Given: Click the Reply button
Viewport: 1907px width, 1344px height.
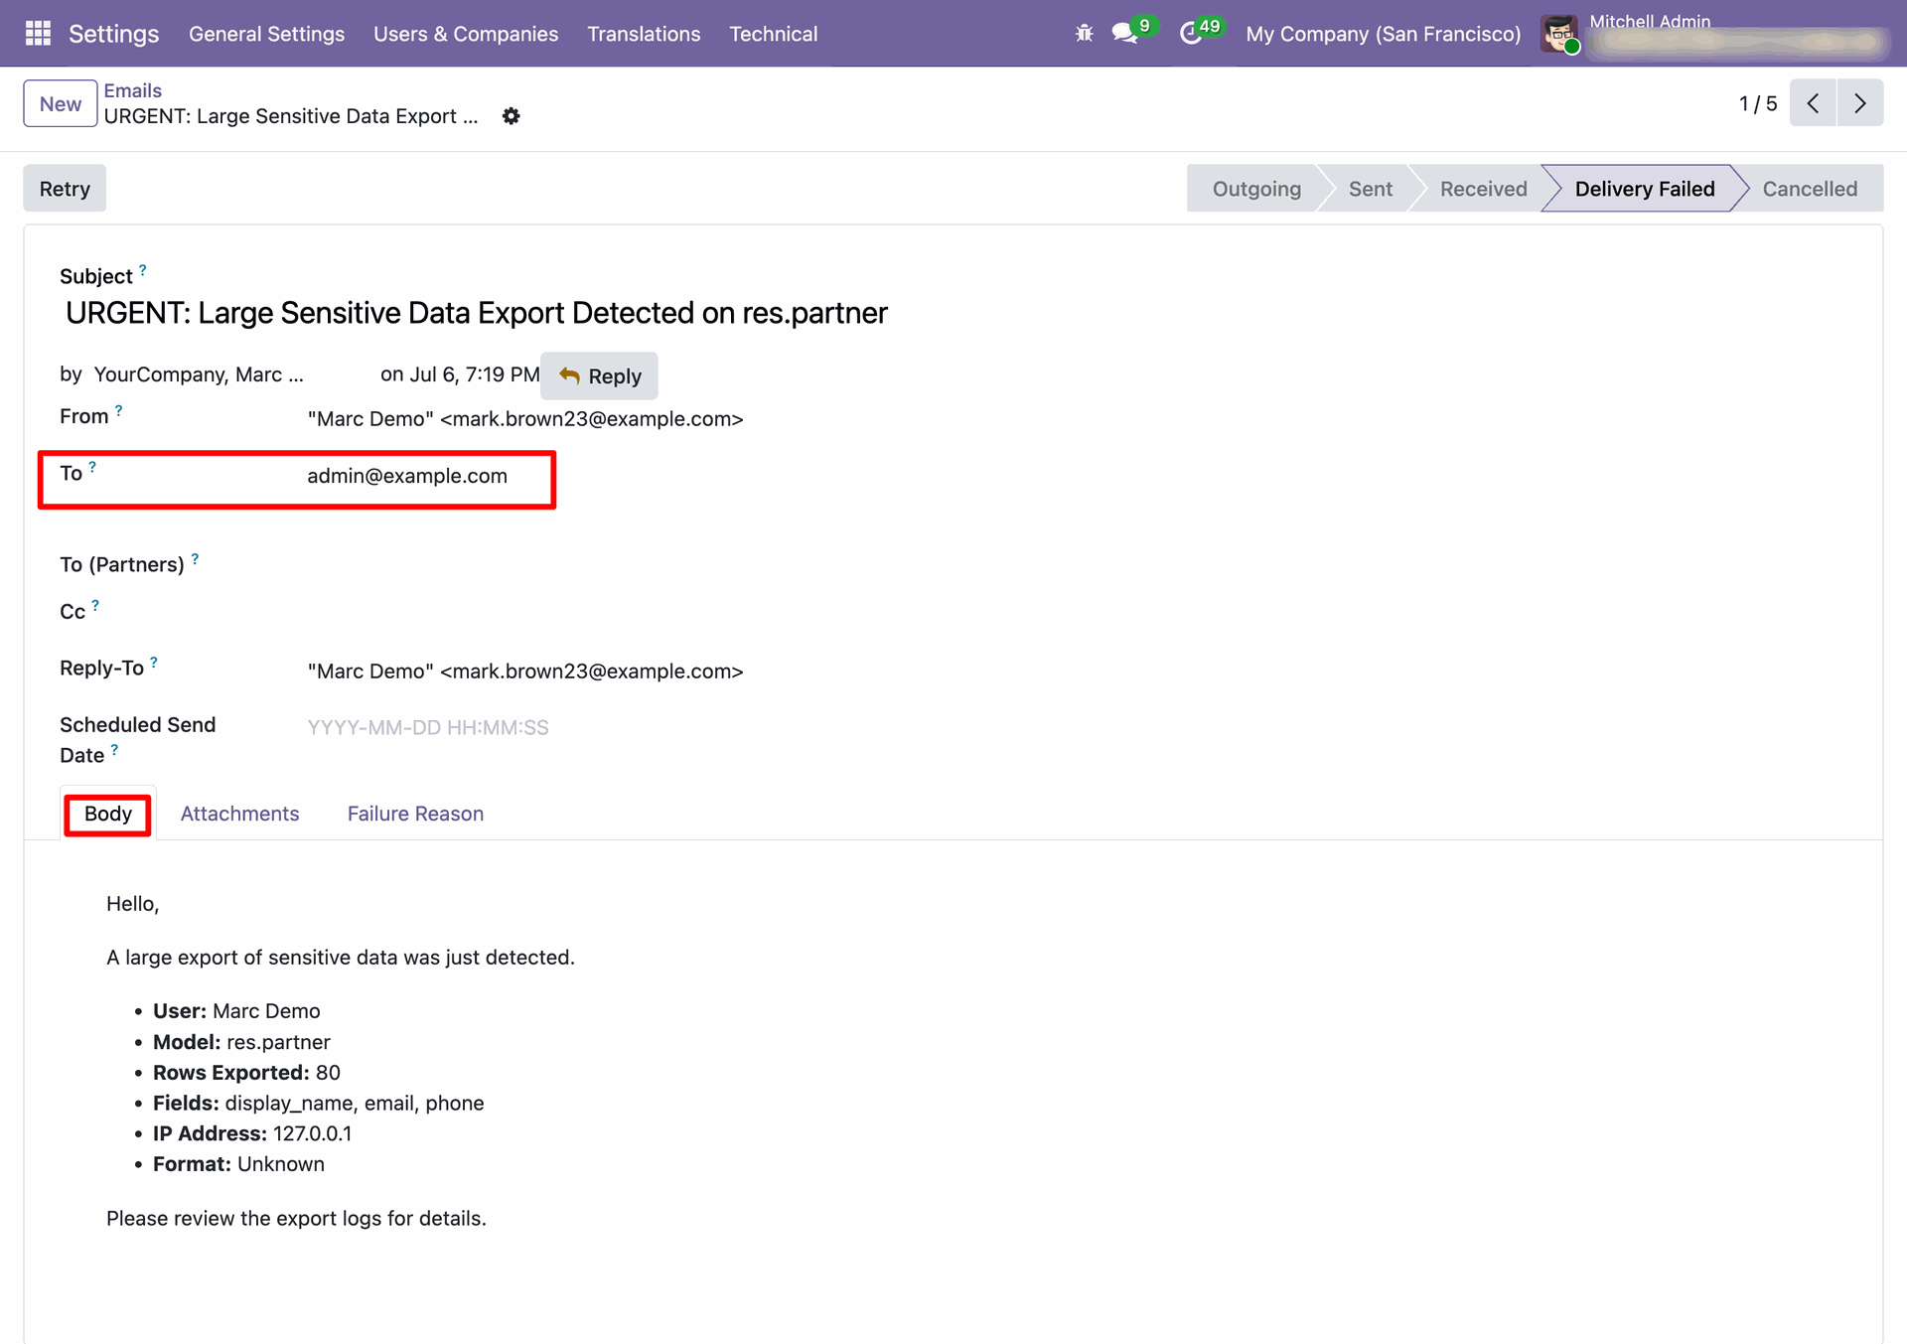Looking at the screenshot, I should pos(599,375).
